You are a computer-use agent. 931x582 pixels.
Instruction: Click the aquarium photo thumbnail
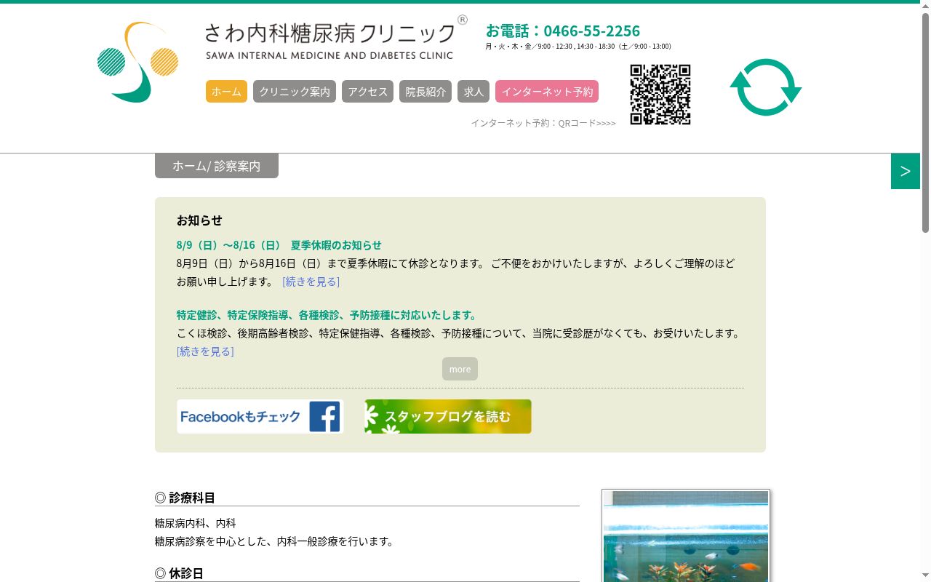(686, 535)
